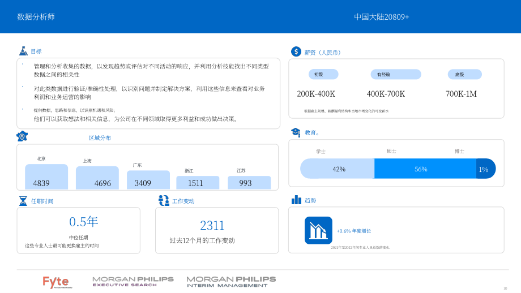Click the 数据分析师 title in header
This screenshot has width=521, height=293.
36,17
